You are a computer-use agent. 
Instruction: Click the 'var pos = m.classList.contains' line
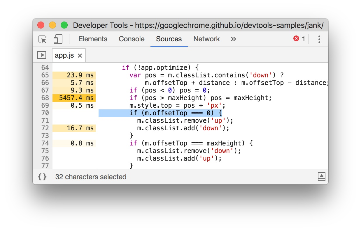point(207,75)
